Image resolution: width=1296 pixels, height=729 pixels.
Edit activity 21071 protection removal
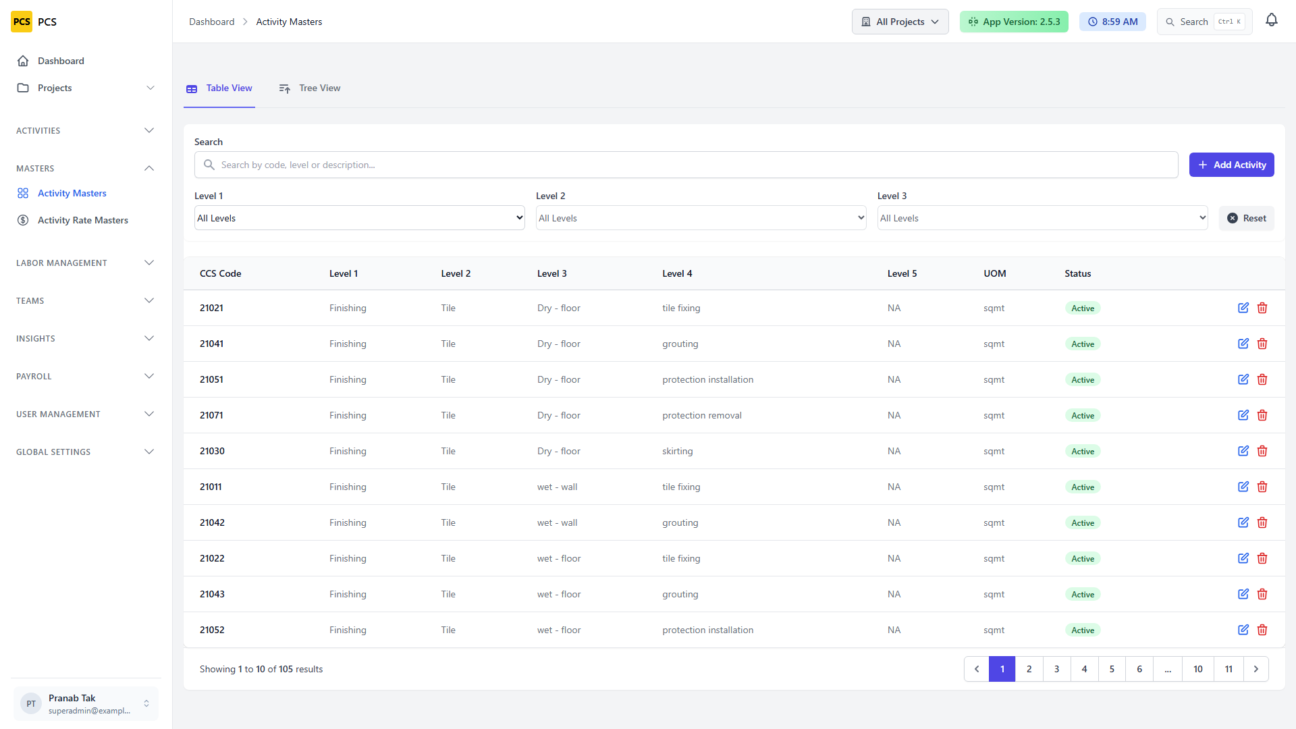point(1243,415)
